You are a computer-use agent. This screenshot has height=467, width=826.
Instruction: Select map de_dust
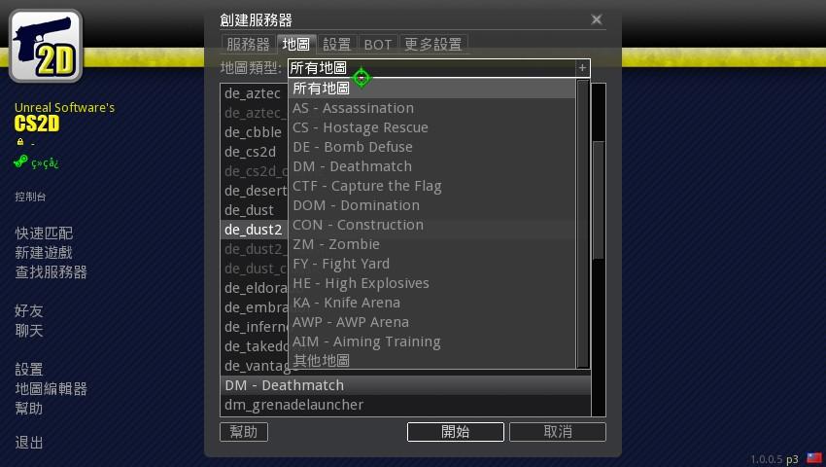254,210
